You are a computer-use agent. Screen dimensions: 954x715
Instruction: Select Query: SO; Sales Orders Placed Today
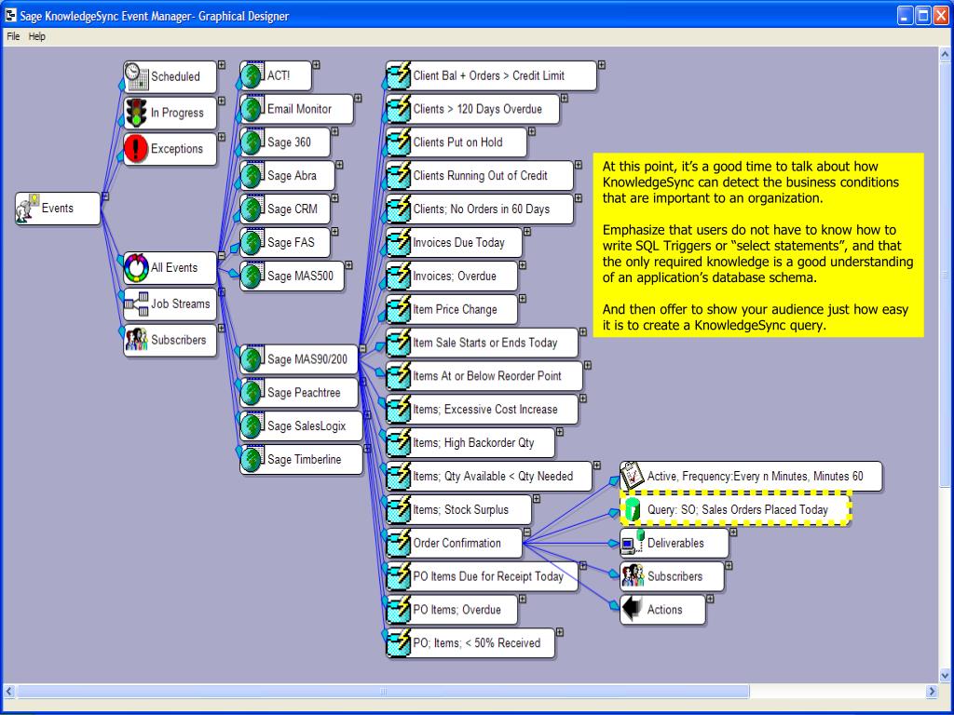(x=736, y=509)
